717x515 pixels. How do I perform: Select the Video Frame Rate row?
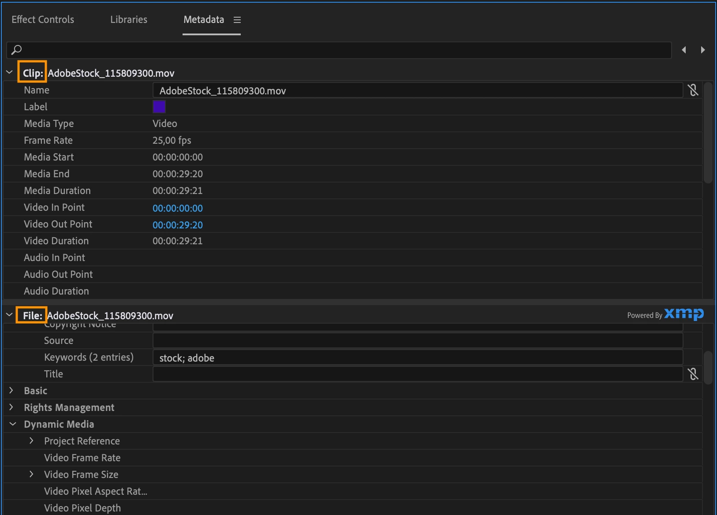[x=353, y=458]
